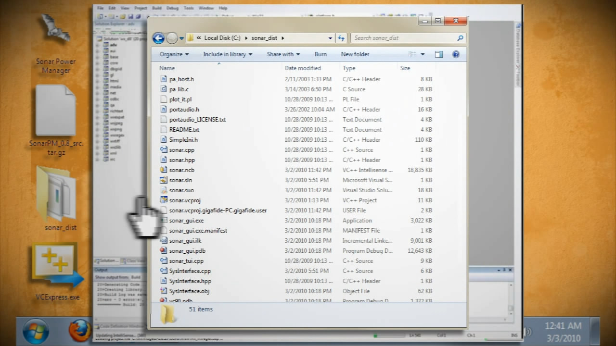Select sonar.ncb Intellisense file icon

click(x=164, y=170)
